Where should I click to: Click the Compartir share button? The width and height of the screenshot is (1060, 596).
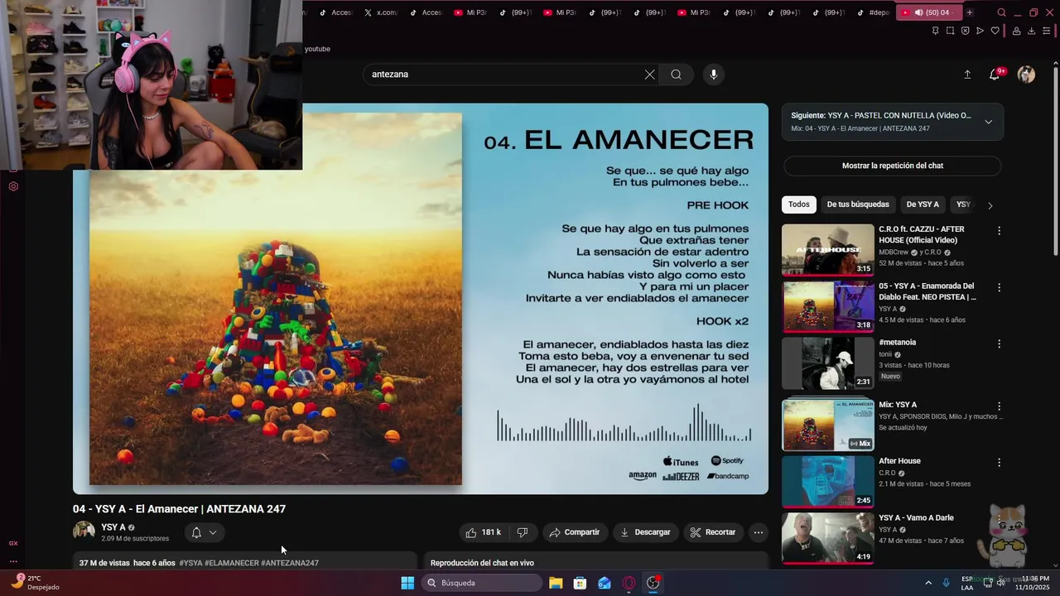pos(574,532)
